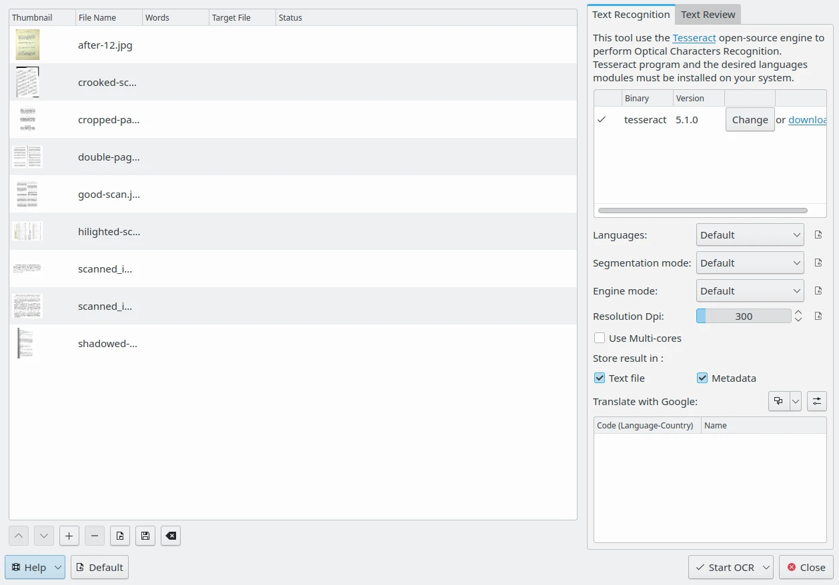
Task: Uncheck the Metadata storage checkbox
Action: [x=702, y=378]
